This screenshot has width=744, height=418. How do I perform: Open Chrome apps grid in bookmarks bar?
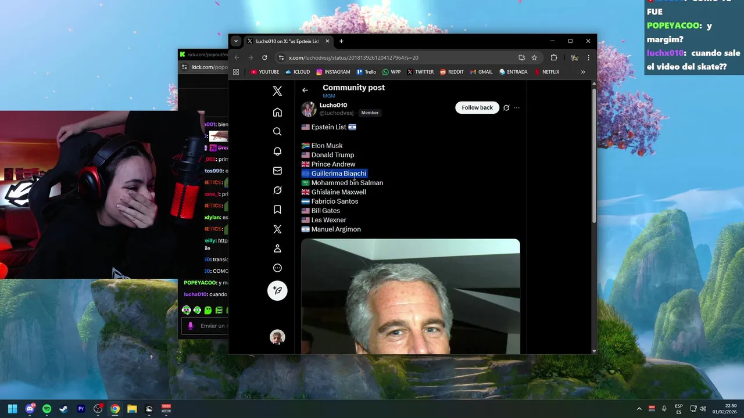click(236, 72)
